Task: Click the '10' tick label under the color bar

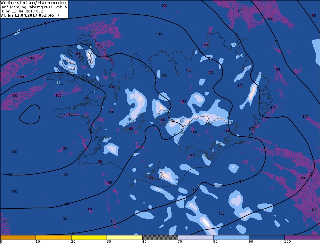Action: (x=38, y=241)
